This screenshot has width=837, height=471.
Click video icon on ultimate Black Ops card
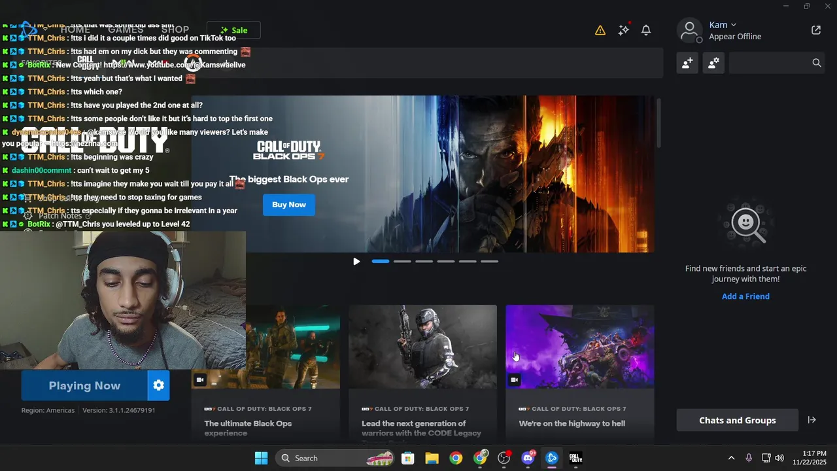click(200, 379)
